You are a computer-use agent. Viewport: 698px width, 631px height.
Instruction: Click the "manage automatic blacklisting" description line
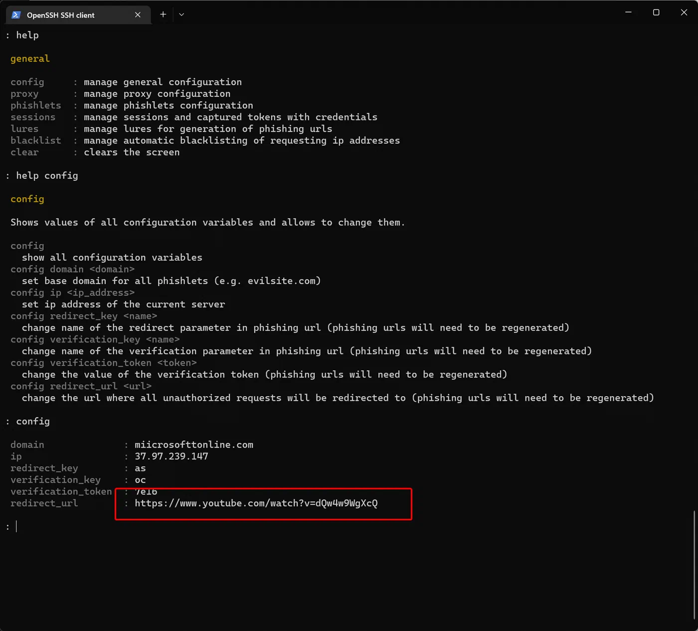click(x=242, y=141)
